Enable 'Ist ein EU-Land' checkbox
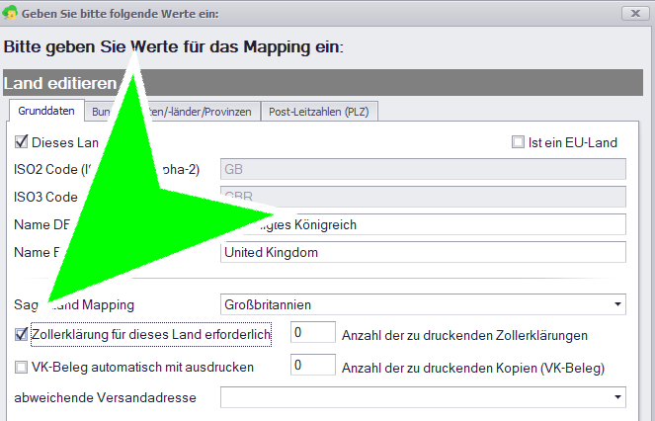This screenshot has width=655, height=421. [518, 142]
